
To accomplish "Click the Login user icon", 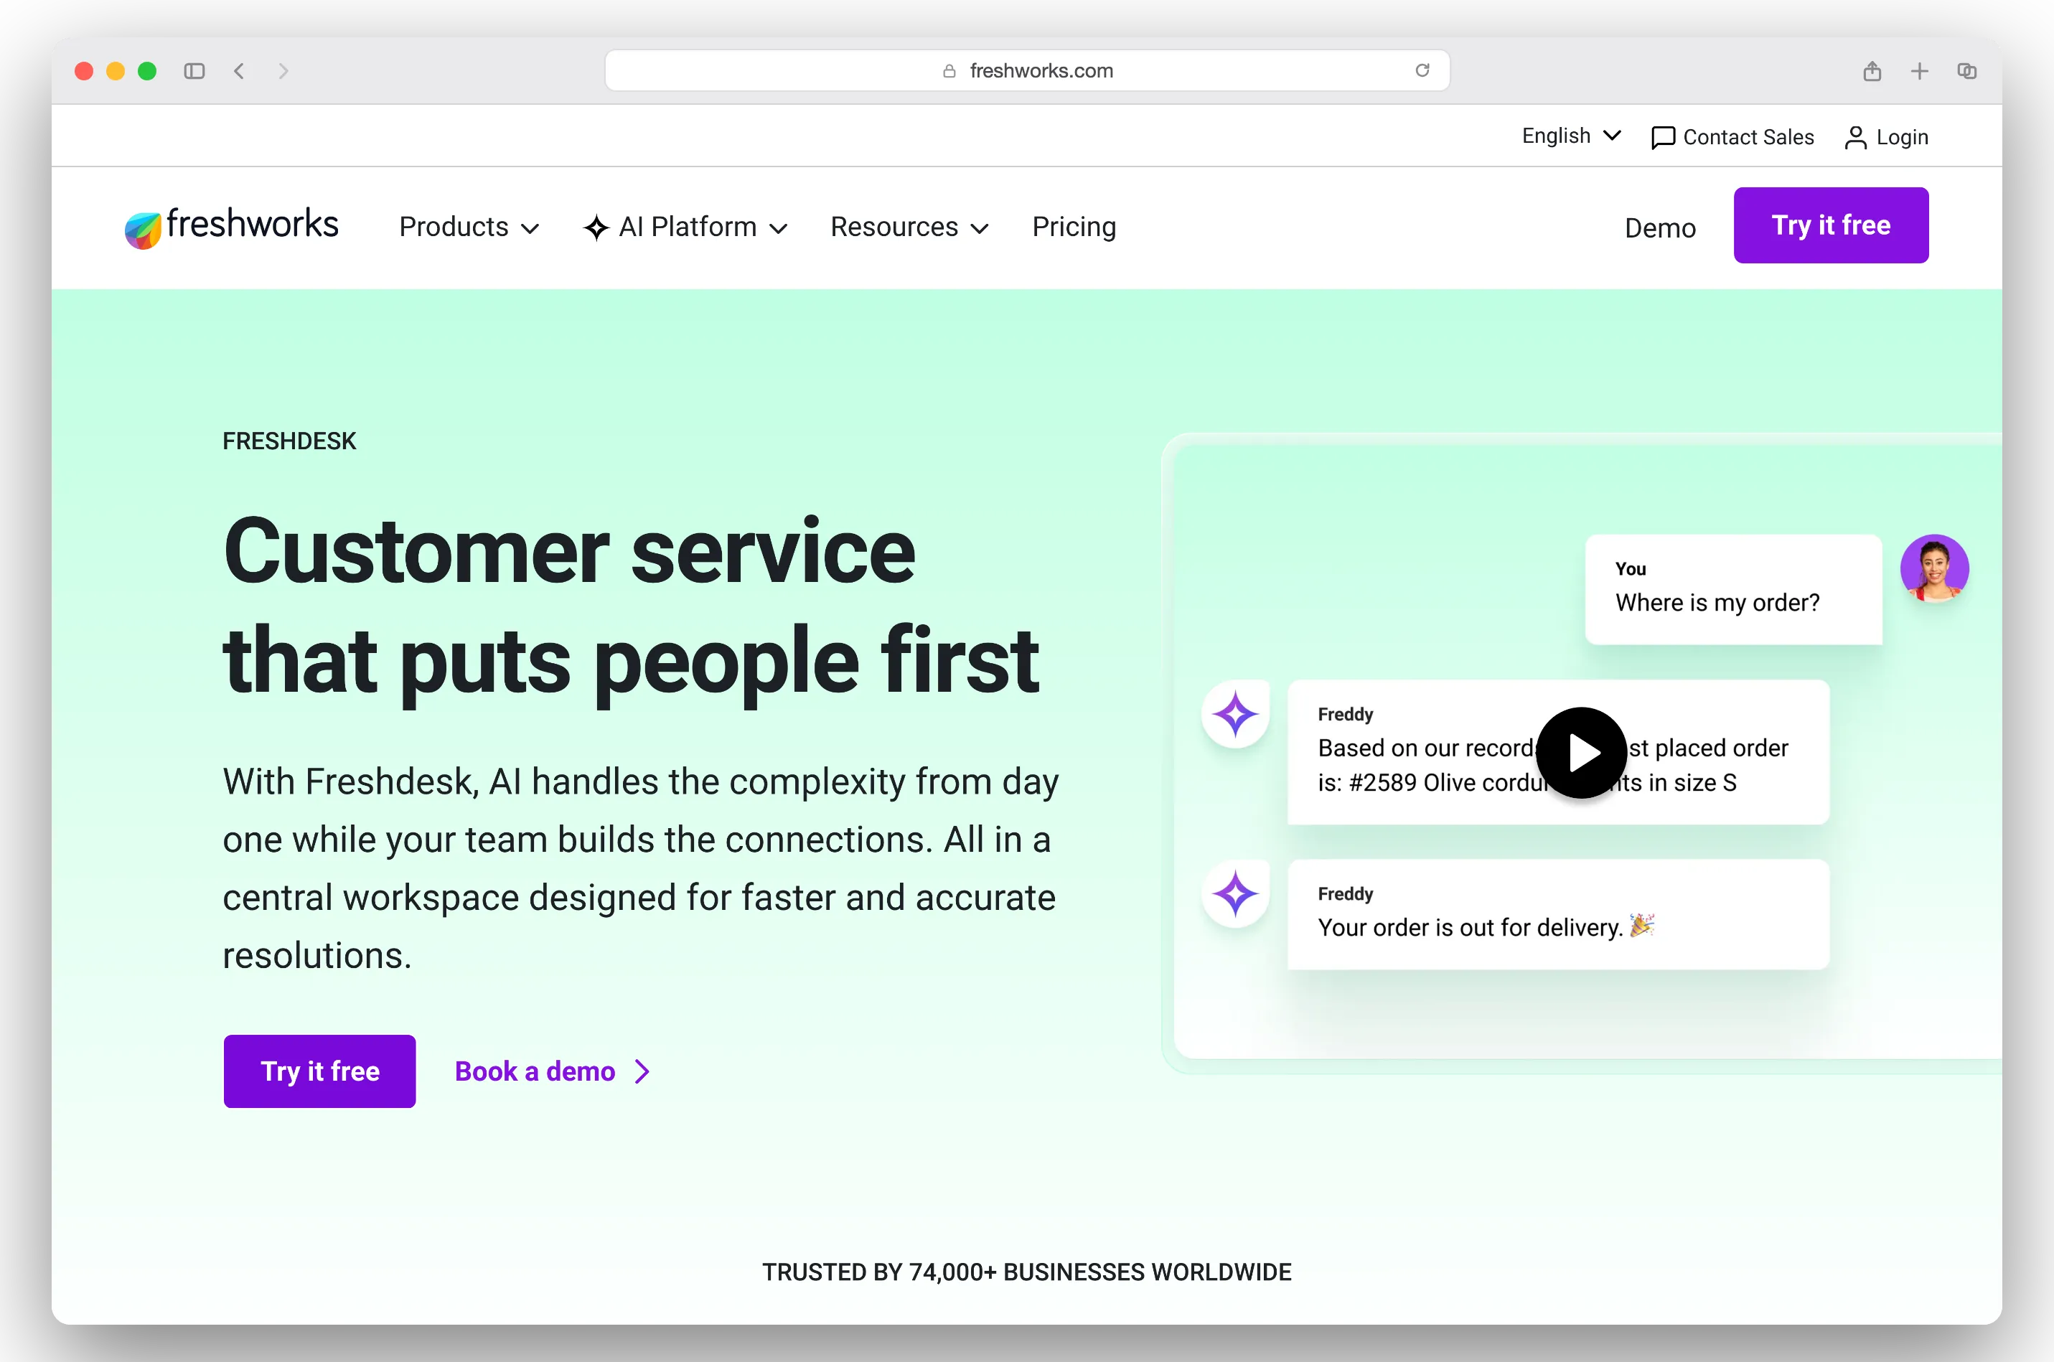I will [1854, 137].
